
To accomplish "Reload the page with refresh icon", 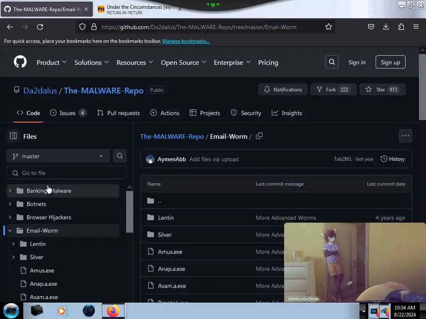I will tap(40, 27).
